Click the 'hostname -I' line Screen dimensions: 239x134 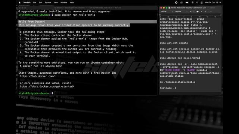(x=168, y=88)
